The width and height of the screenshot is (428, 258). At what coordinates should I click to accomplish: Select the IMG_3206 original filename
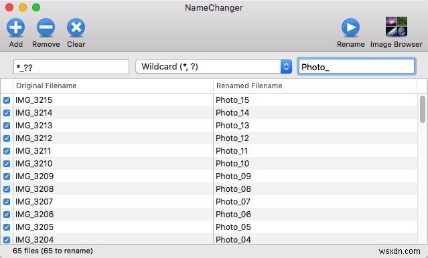(x=34, y=215)
